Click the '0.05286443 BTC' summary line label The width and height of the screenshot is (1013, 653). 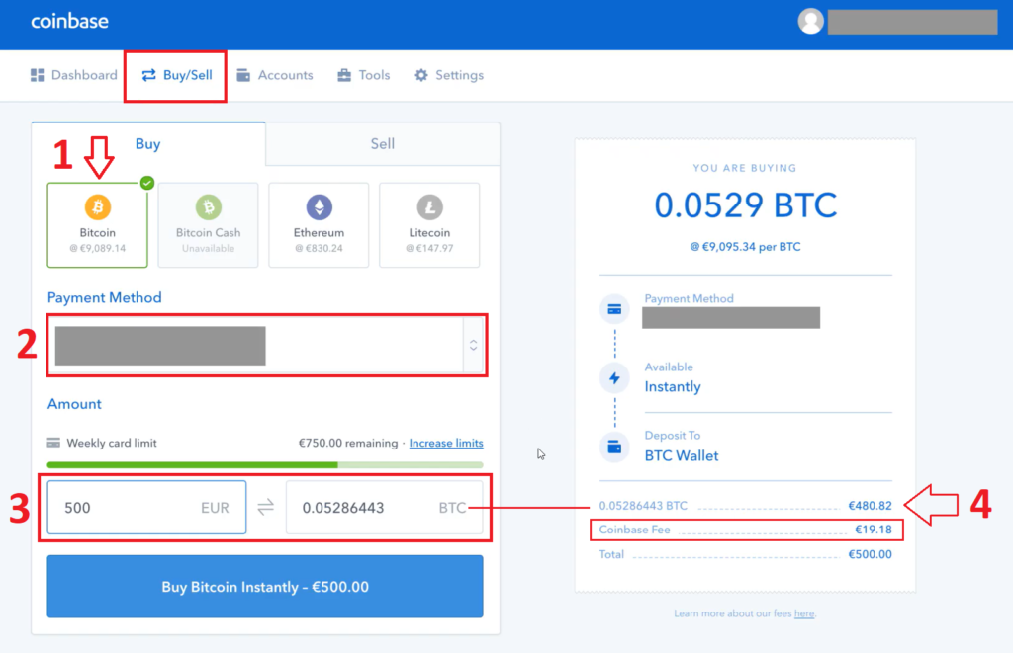[x=643, y=506]
